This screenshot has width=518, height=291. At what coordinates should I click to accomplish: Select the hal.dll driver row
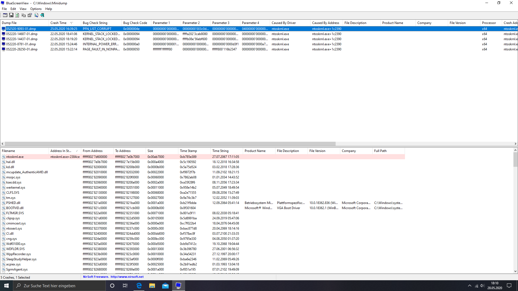(x=11, y=162)
